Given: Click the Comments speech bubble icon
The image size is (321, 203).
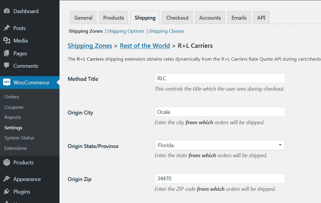Looking at the screenshot, I should pyautogui.click(x=7, y=66).
